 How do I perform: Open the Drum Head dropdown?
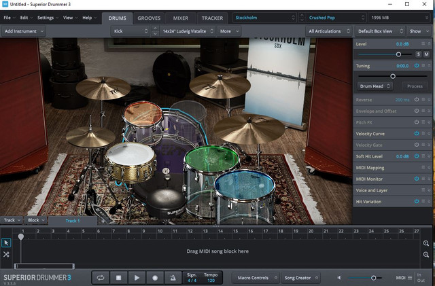pyautogui.click(x=375, y=86)
